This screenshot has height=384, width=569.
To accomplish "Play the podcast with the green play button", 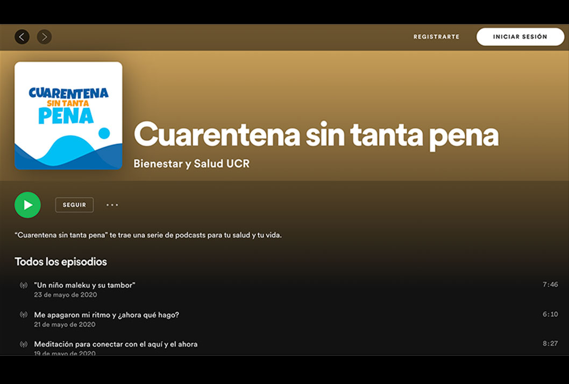I will click(27, 205).
